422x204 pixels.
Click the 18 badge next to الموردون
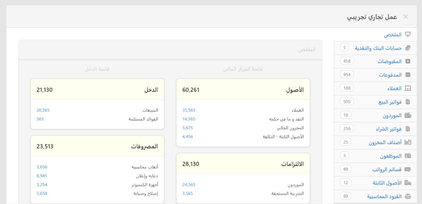pyautogui.click(x=346, y=115)
